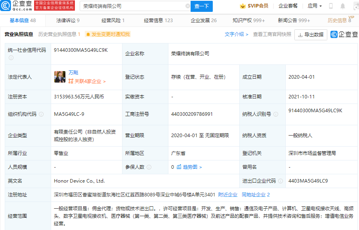Open the 历史营业执照信息 tab

click(x=59, y=34)
